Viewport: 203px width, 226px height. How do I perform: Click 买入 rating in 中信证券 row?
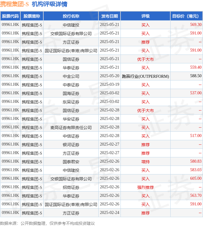[x=145, y=136]
